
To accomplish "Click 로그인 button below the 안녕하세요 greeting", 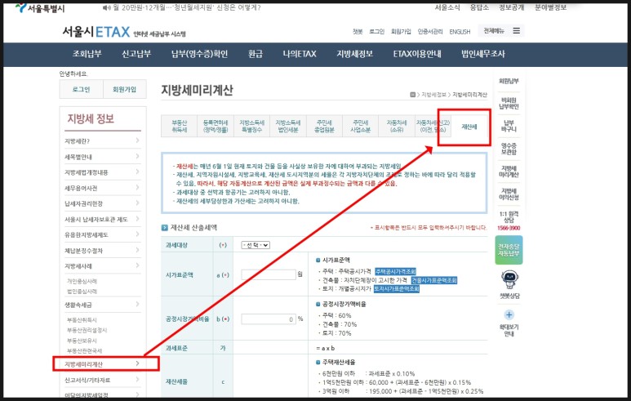I will coord(82,89).
